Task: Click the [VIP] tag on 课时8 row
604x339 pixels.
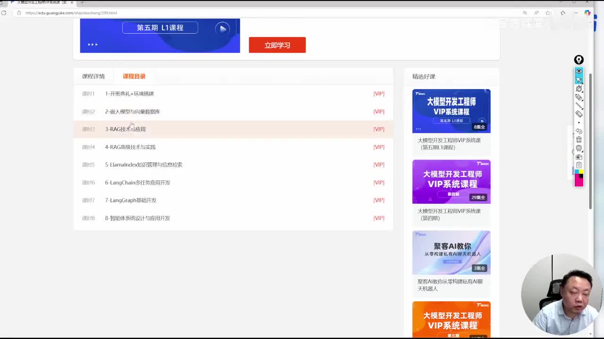Action: point(379,218)
